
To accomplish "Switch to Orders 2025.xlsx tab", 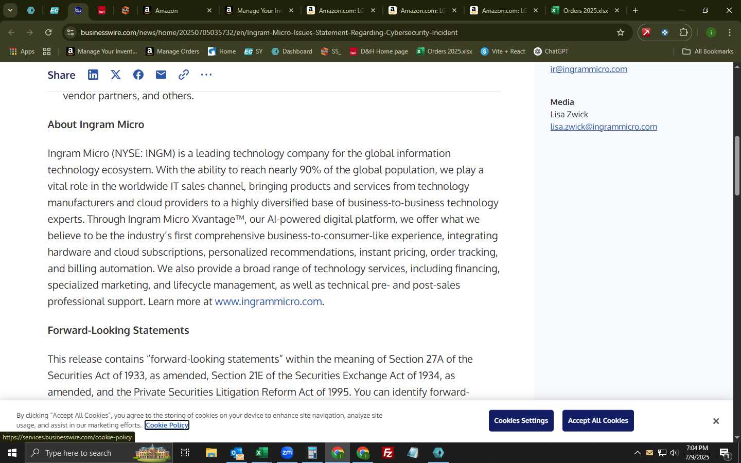I will [586, 10].
